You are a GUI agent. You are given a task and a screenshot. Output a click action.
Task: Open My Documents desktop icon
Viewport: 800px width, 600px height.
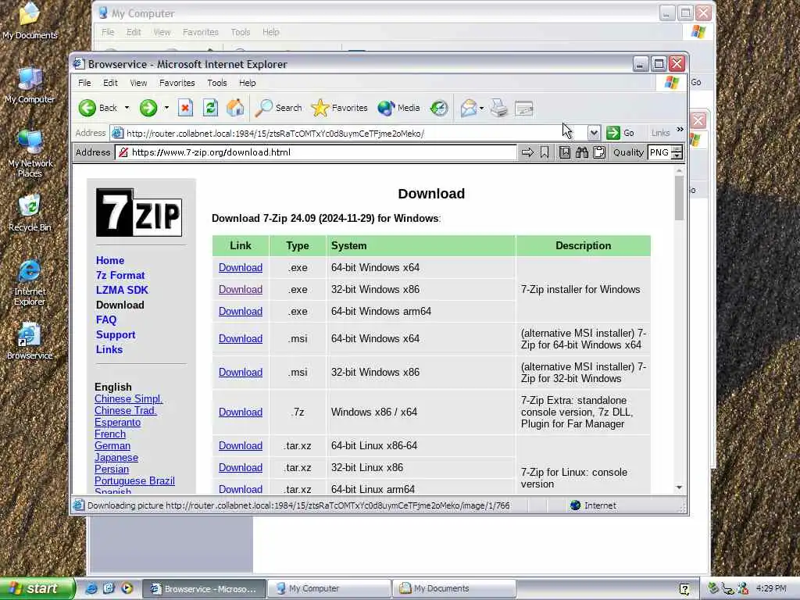(30, 20)
